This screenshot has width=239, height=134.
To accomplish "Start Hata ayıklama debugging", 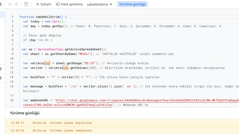I will coord(69,4).
